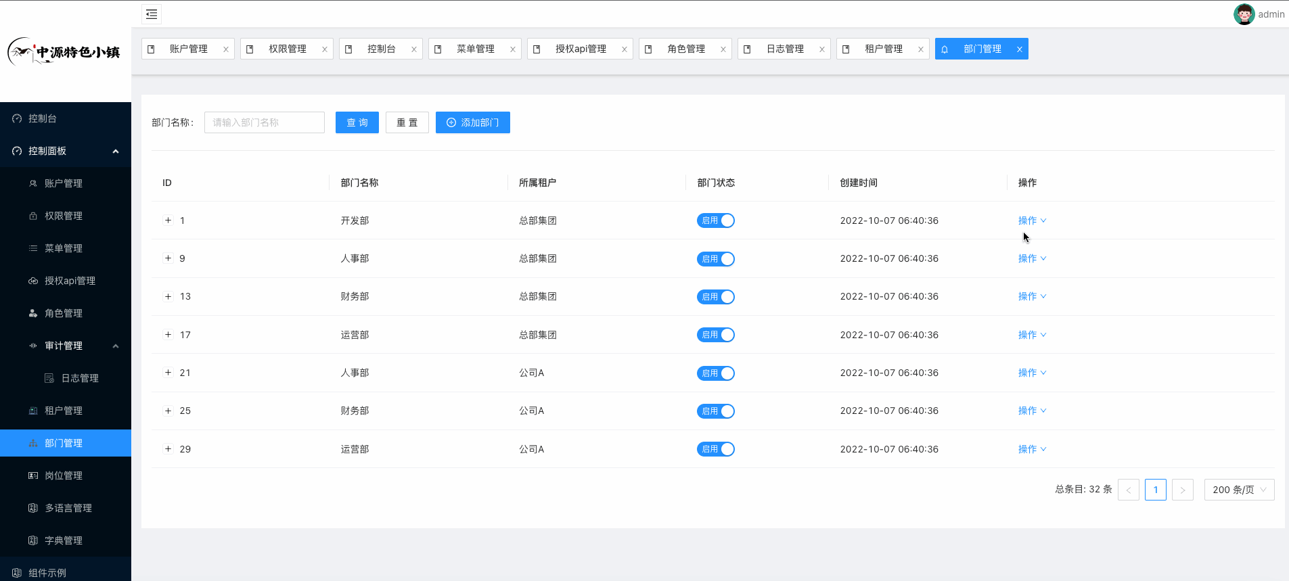Open 日志管理 in the sidebar
This screenshot has height=581, width=1289.
click(66, 378)
